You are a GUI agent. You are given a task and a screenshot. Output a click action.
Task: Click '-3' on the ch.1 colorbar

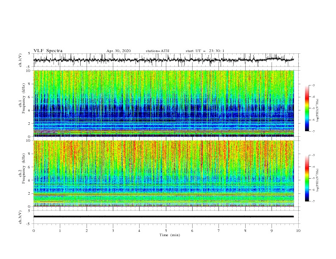313,85
